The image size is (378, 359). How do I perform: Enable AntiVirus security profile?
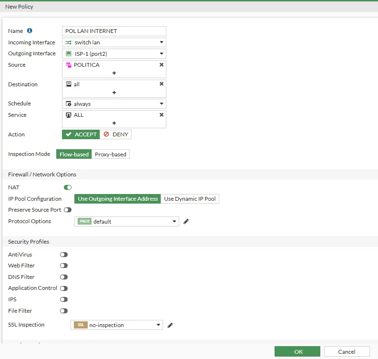point(64,255)
